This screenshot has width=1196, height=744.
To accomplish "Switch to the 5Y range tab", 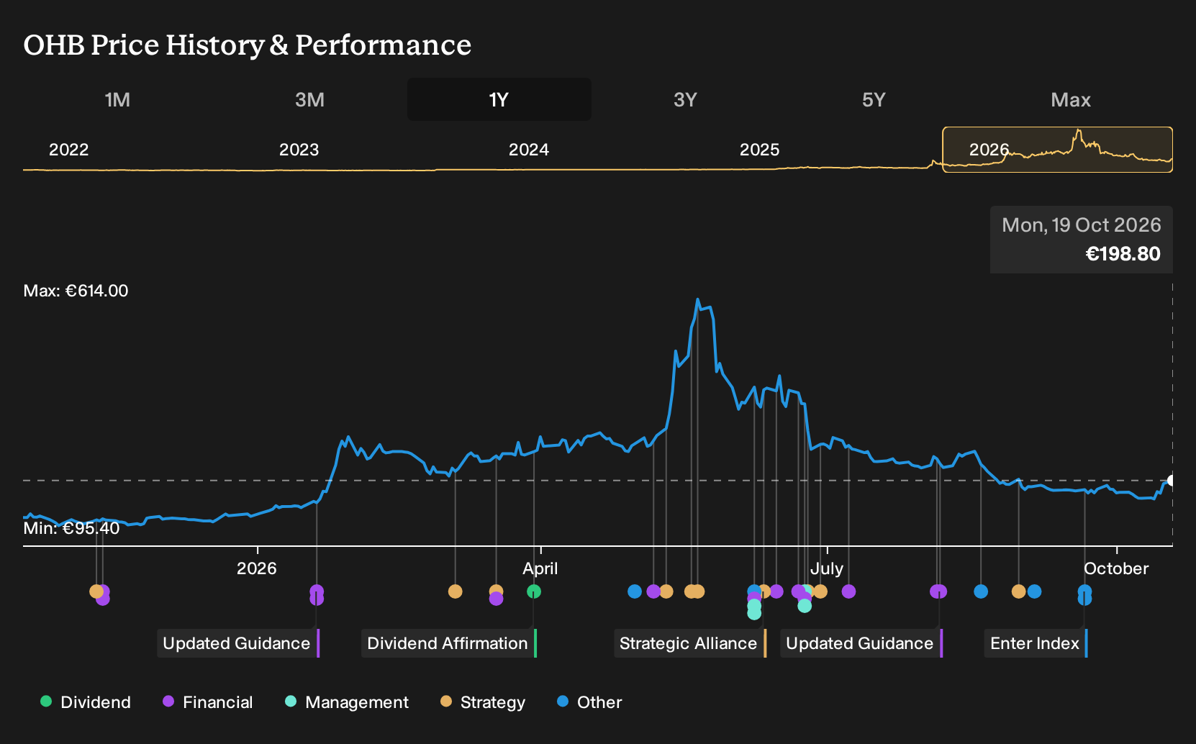I will pos(874,99).
